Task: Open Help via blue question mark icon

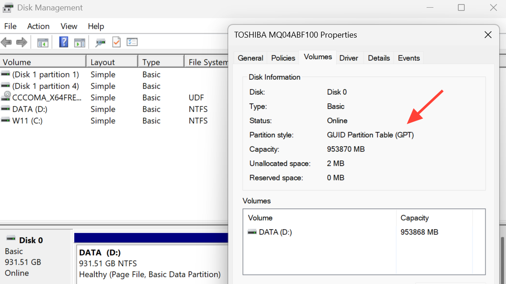Action: (64, 43)
